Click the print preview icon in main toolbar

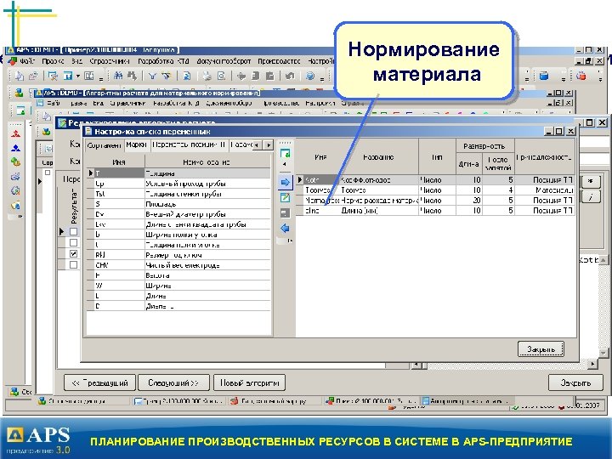[x=221, y=76]
